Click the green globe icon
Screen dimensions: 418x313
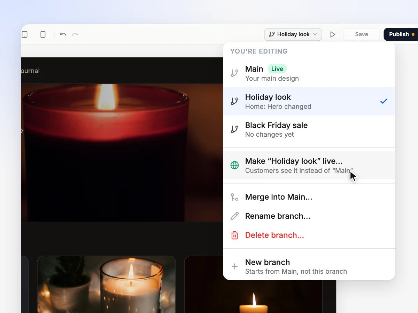coord(235,165)
